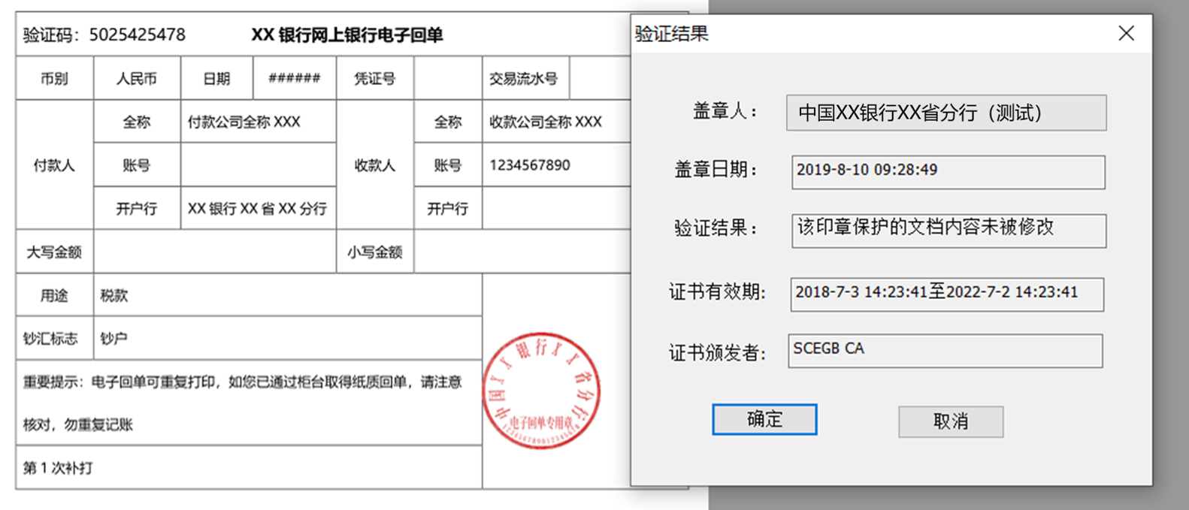1189x510 pixels.
Task: Close the 验证结果 dialog with X
Action: point(1126,34)
